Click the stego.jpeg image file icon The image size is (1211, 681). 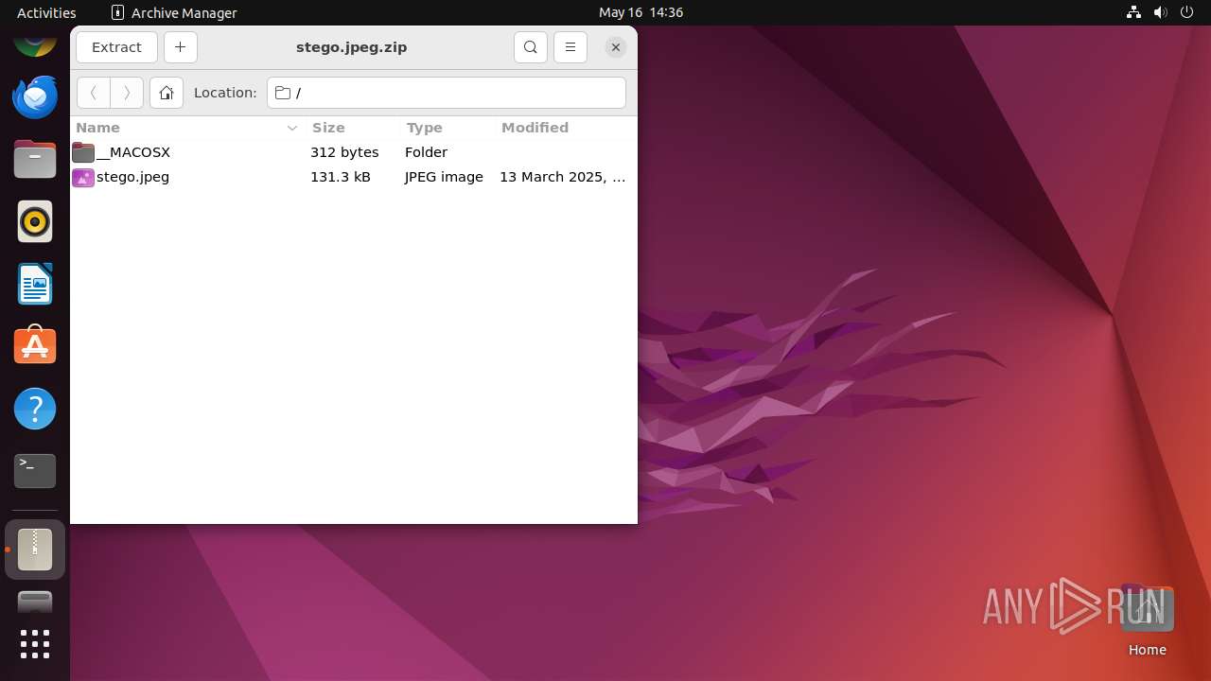[x=83, y=177]
